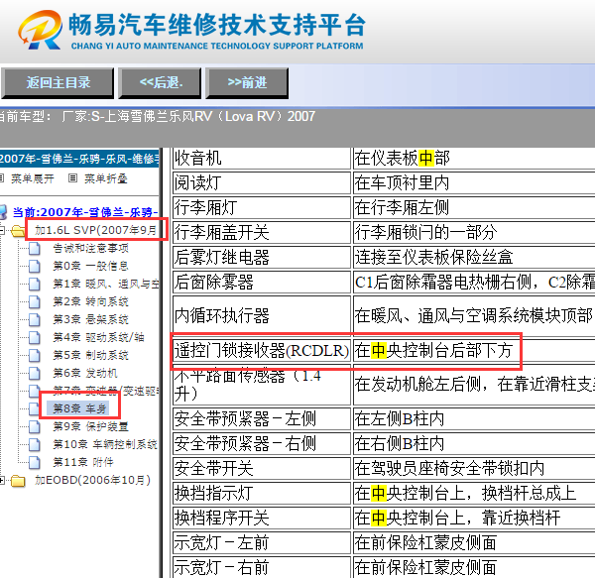This screenshot has width=595, height=578.
Task: Go back with <<后退 button
Action: coord(160,83)
